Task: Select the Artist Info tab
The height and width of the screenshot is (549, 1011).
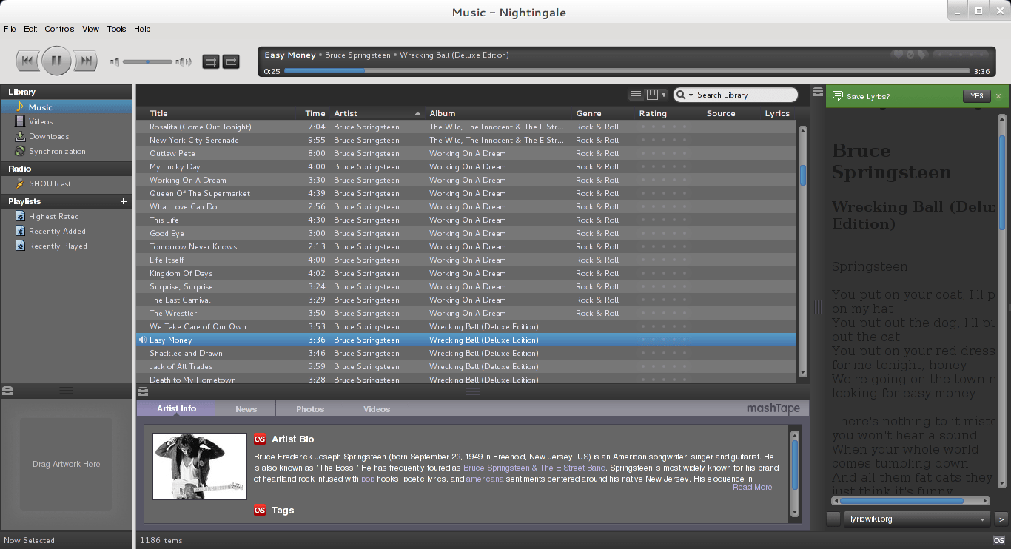Action: pyautogui.click(x=176, y=408)
